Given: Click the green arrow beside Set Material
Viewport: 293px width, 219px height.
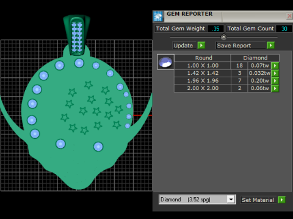Looking at the screenshot, I should click(281, 200).
